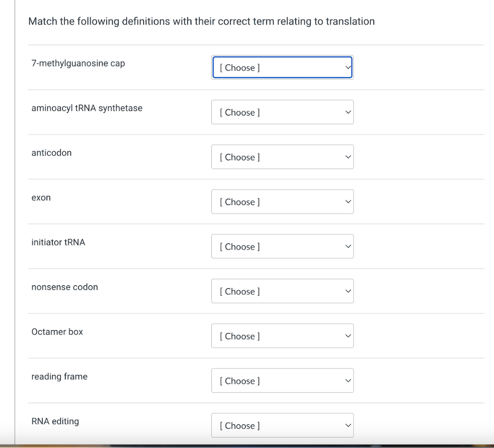Open the reading frame dropdown
Image resolution: width=494 pixels, height=448 pixels.
coord(282,381)
